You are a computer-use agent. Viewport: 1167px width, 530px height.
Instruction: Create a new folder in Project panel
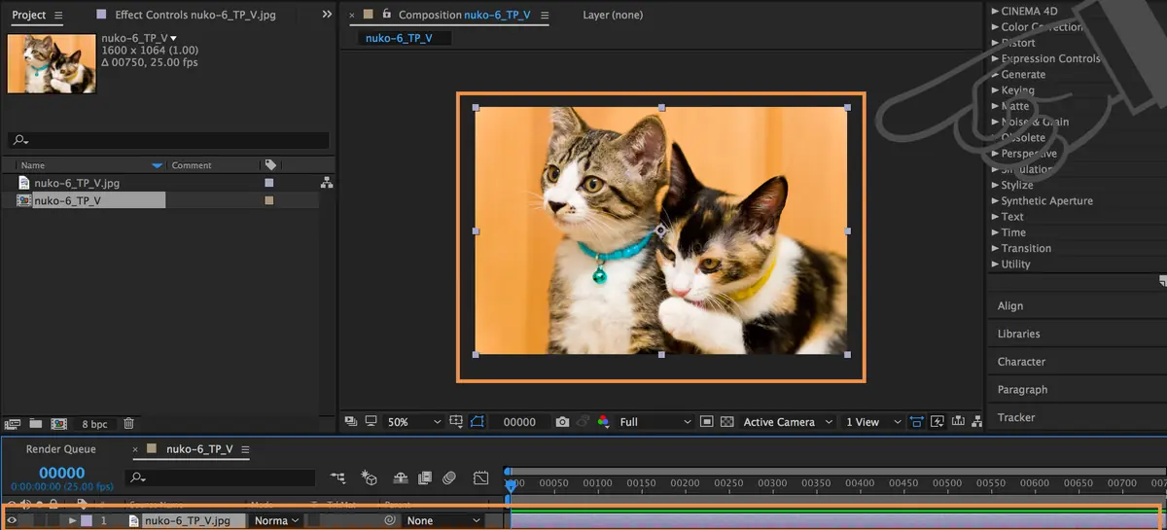[x=35, y=424]
